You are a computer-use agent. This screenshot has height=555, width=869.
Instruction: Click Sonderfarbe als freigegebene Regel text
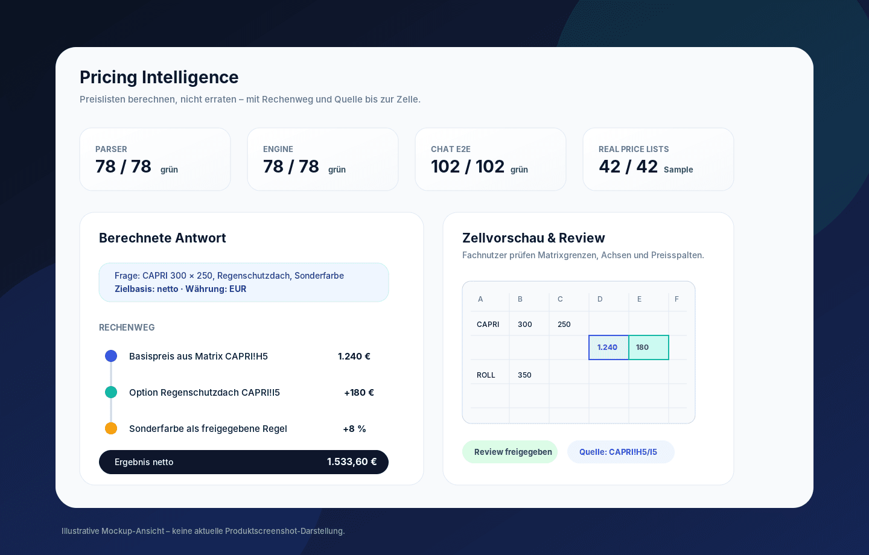[208, 429]
